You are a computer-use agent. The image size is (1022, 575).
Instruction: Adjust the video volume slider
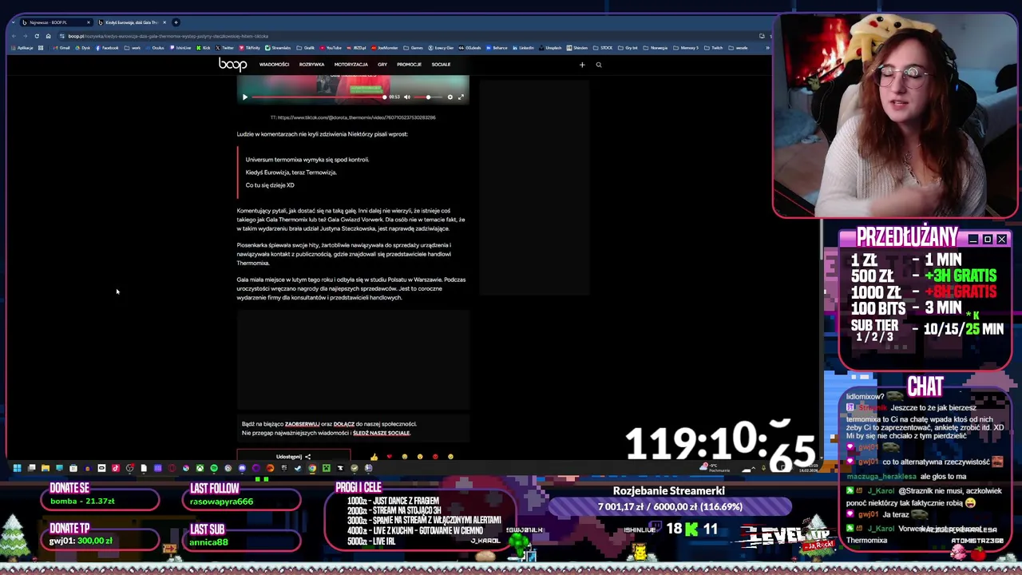click(x=429, y=97)
